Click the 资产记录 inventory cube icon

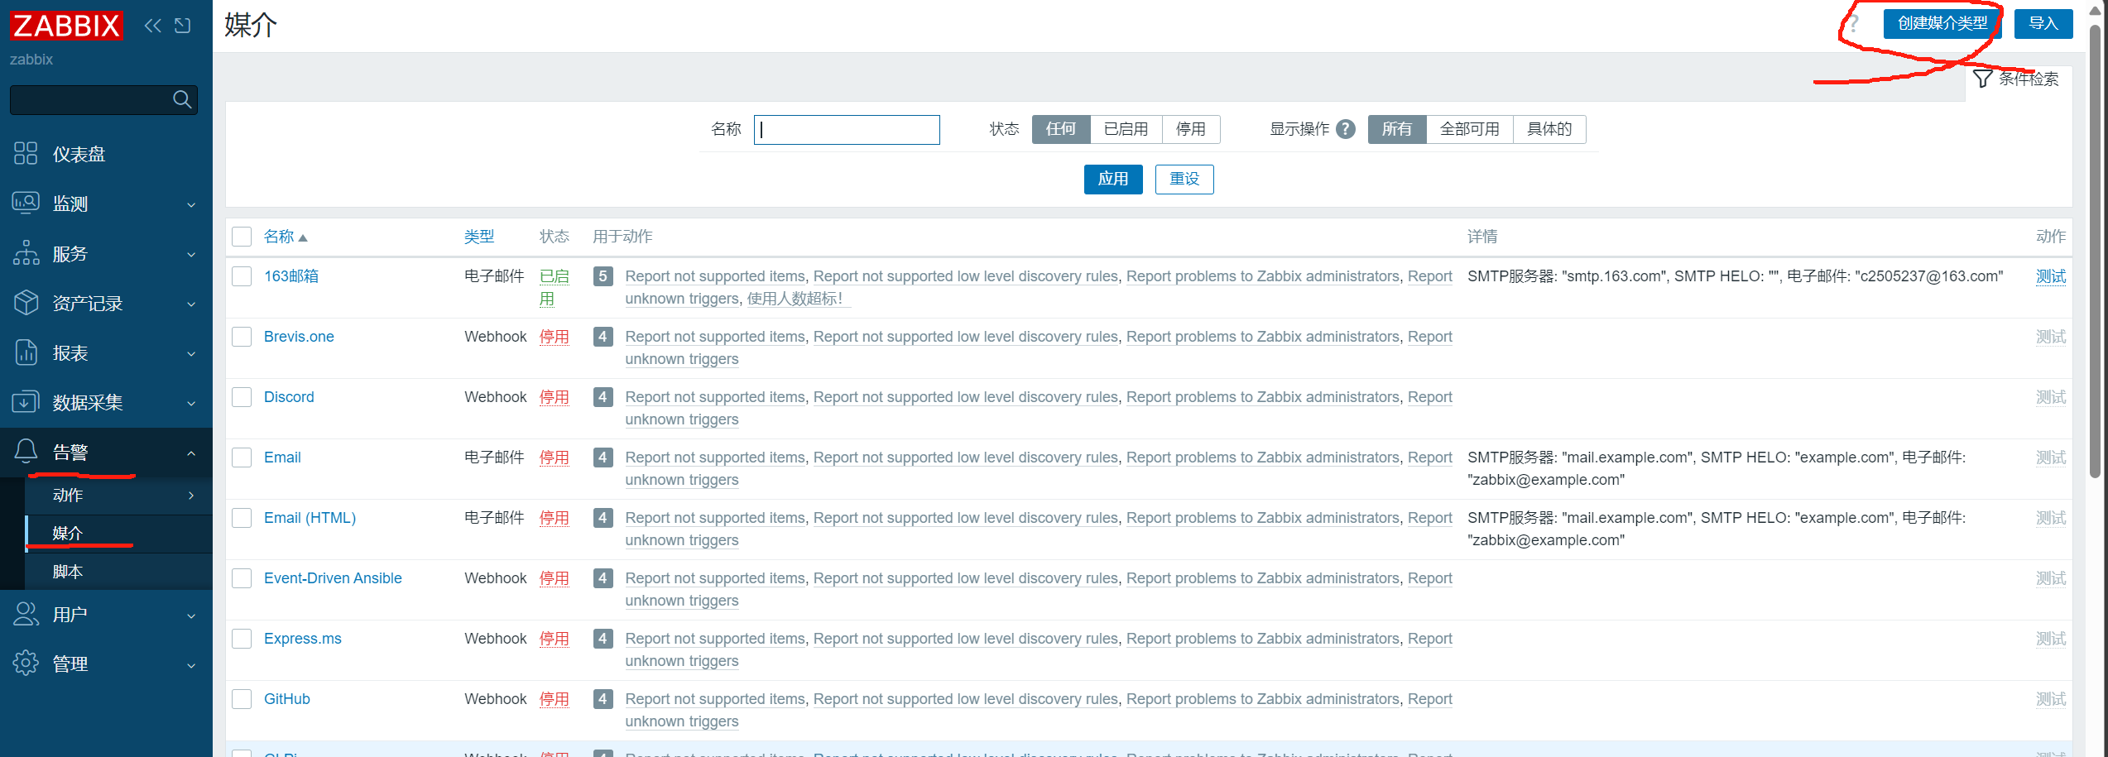(26, 303)
